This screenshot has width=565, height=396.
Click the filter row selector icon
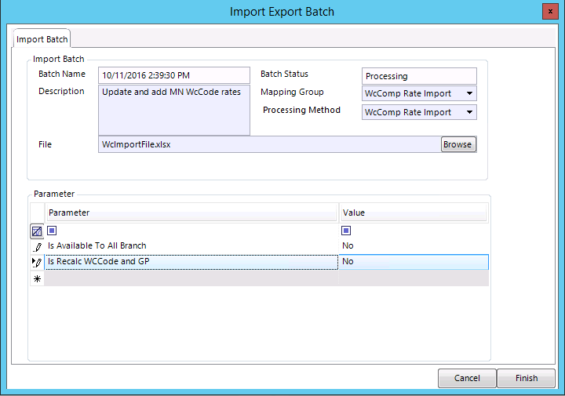pyautogui.click(x=37, y=231)
